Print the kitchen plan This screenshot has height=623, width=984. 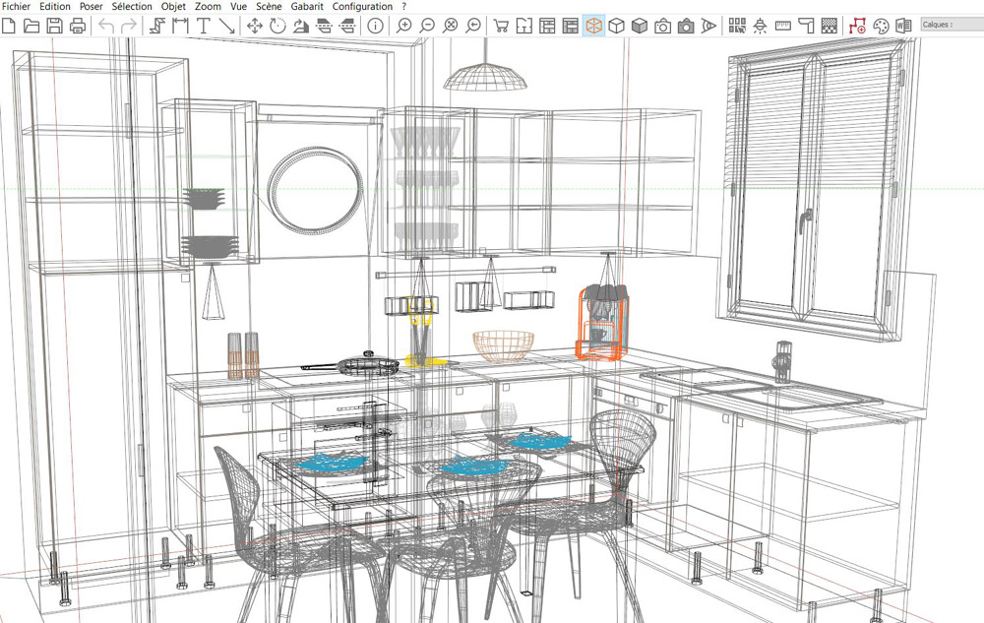click(78, 26)
